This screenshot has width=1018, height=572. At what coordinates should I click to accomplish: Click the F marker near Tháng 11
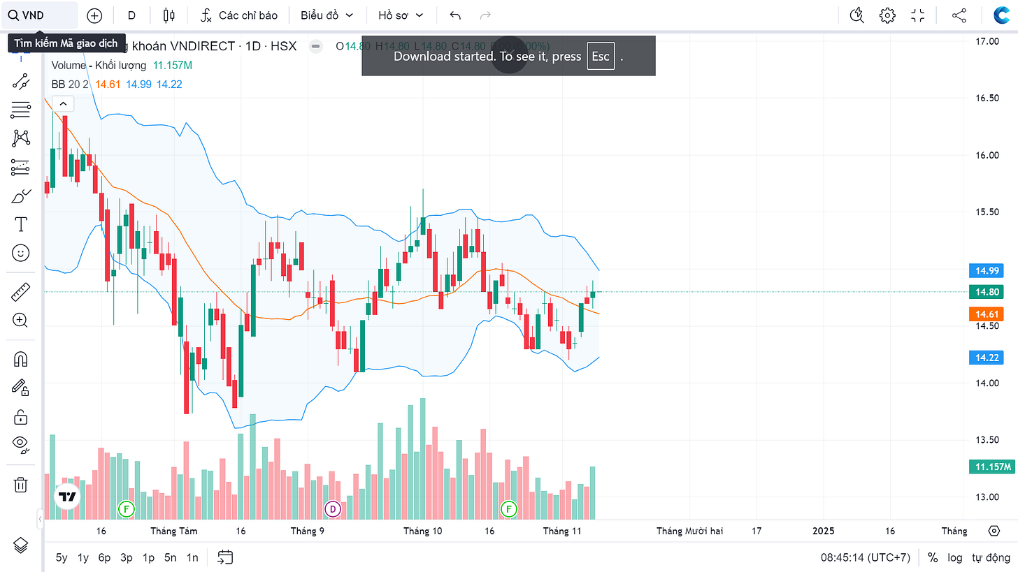click(x=509, y=509)
